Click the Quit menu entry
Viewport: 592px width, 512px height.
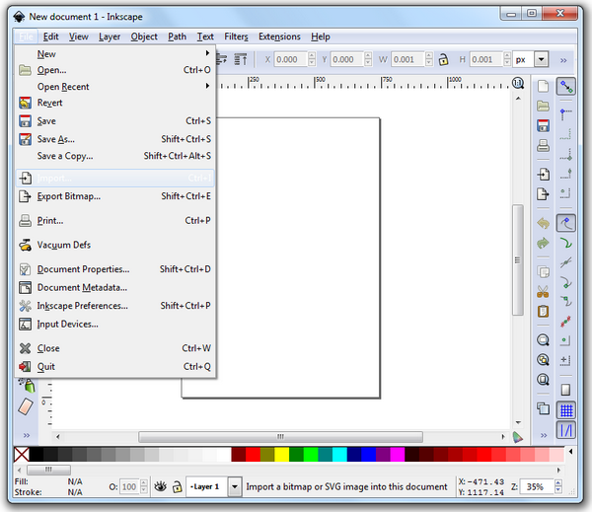[x=115, y=367]
